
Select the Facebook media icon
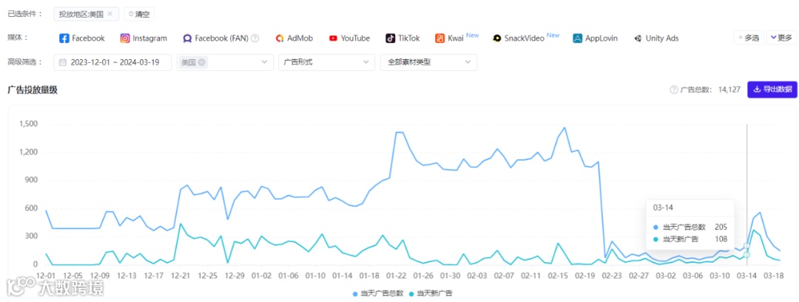[64, 38]
